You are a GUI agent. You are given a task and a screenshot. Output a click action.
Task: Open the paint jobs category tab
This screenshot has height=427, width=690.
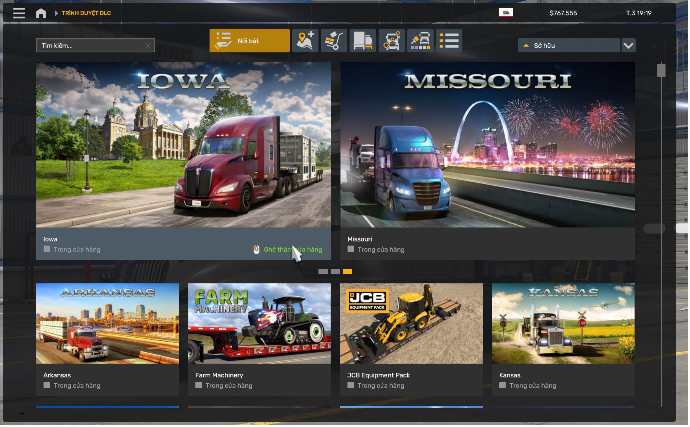click(x=420, y=41)
